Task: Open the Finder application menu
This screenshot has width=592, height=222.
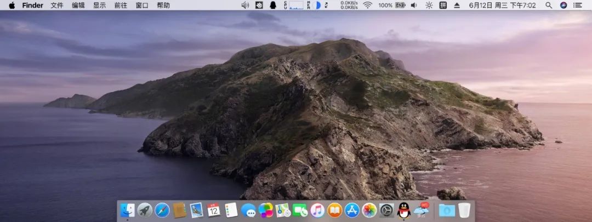Action: click(32, 5)
